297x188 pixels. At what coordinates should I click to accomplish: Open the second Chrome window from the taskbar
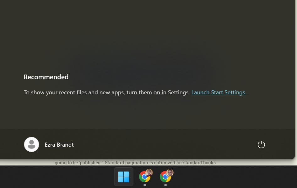(x=166, y=176)
